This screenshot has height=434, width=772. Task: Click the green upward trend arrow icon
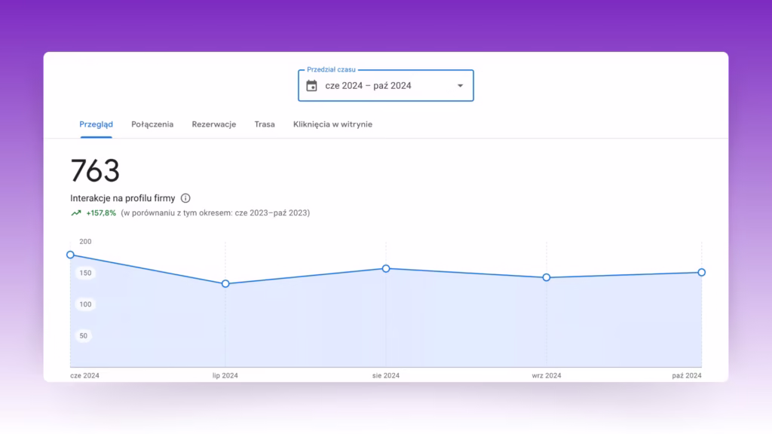click(76, 213)
